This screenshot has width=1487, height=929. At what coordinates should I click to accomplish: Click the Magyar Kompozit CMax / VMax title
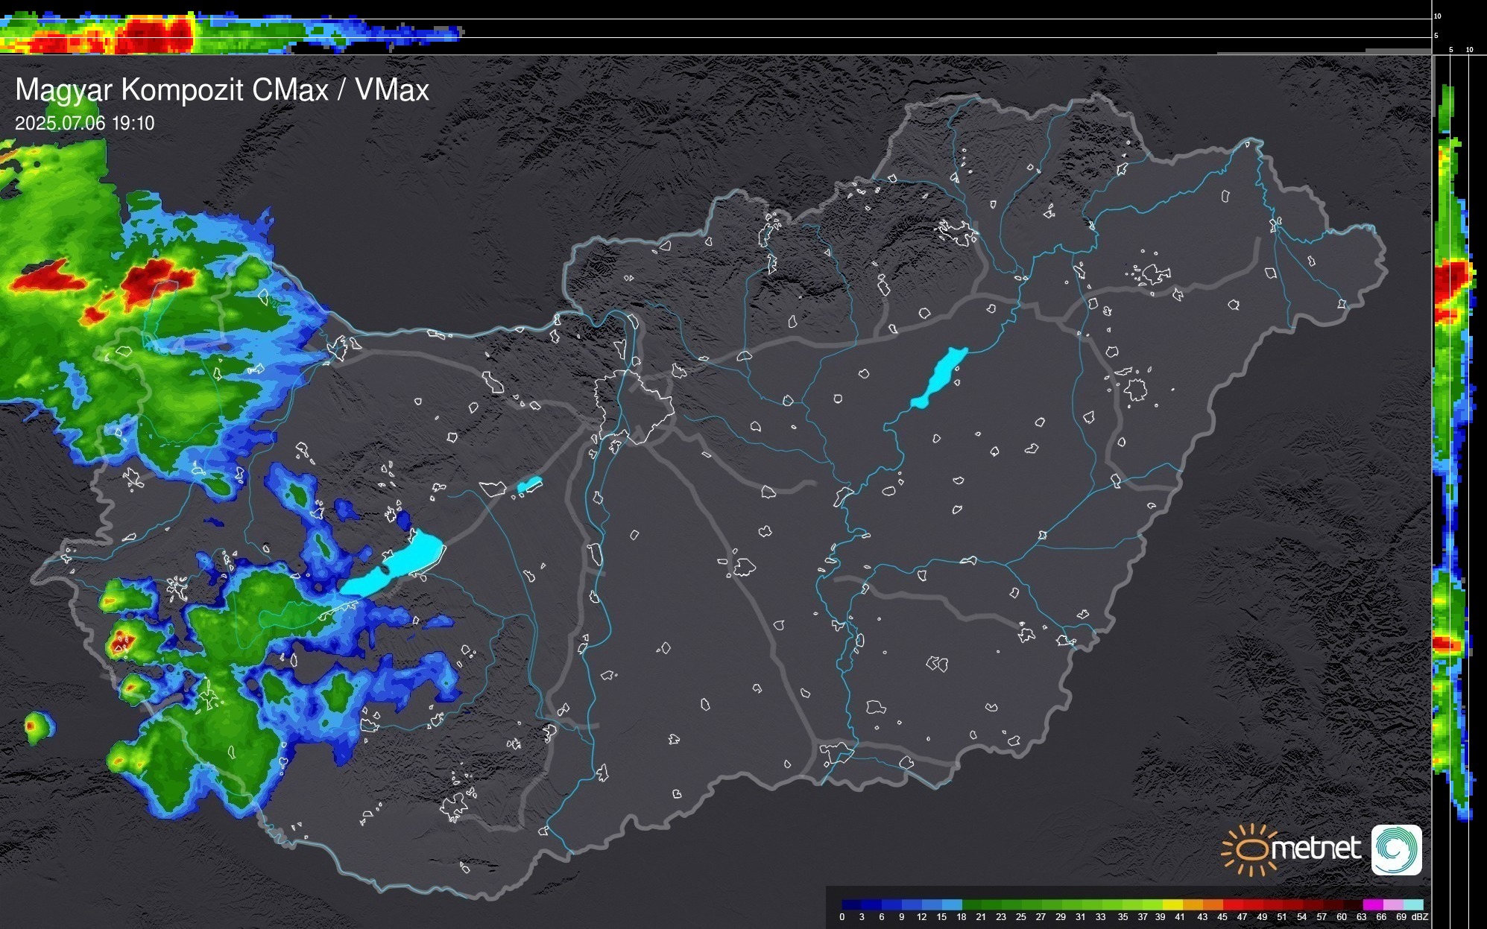pyautogui.click(x=222, y=90)
